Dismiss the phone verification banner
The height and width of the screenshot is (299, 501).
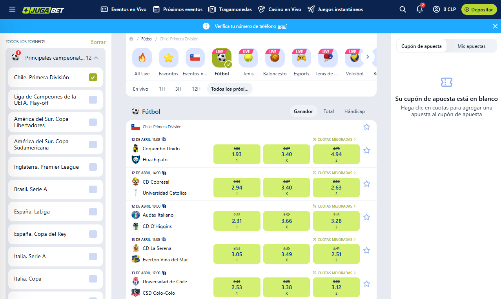click(x=495, y=26)
